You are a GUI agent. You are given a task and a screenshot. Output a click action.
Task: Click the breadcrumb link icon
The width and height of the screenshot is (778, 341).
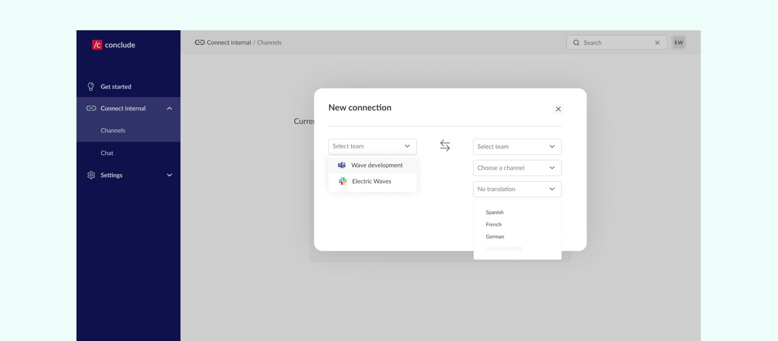200,42
